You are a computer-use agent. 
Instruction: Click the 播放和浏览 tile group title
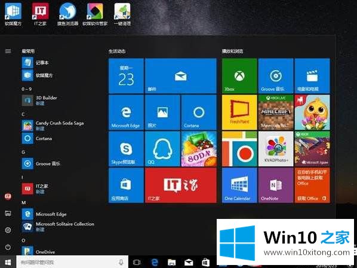[232, 51]
